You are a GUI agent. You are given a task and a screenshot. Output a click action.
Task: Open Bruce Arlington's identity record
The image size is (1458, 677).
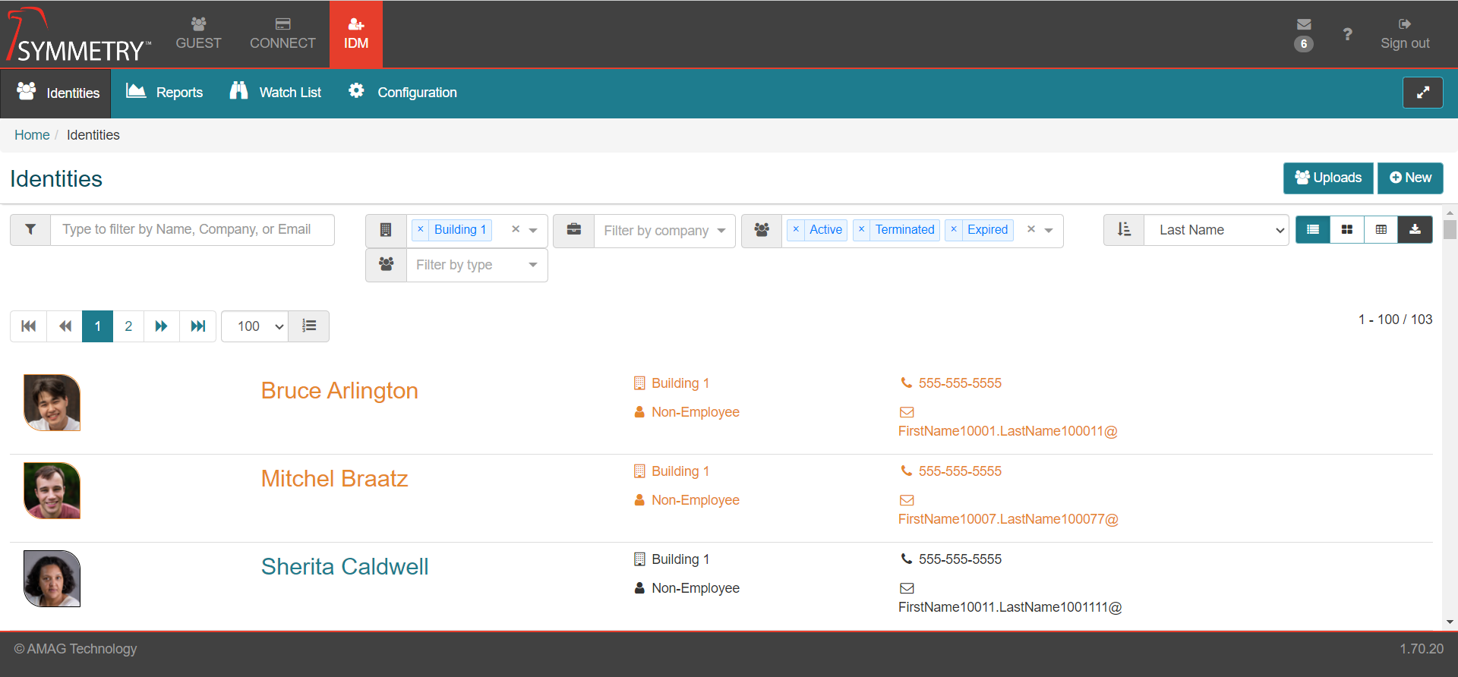coord(339,390)
